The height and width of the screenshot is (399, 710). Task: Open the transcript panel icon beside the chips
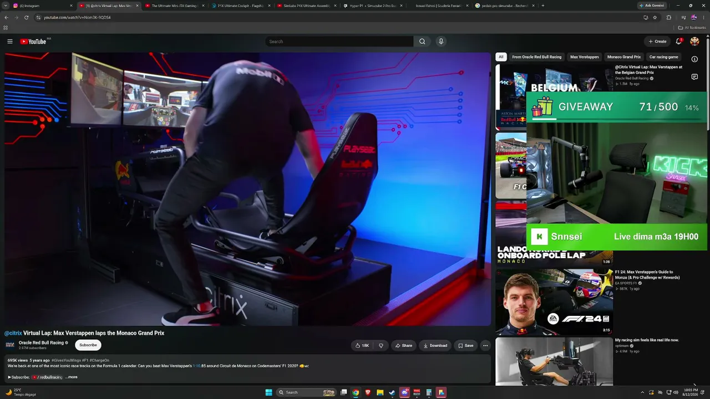click(x=694, y=77)
